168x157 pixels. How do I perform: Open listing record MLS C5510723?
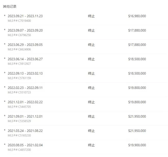pos(19,92)
